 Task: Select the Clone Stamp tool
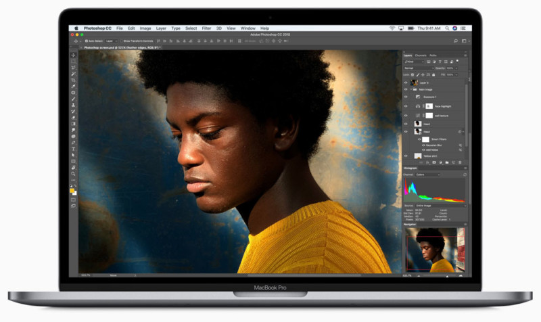point(73,106)
